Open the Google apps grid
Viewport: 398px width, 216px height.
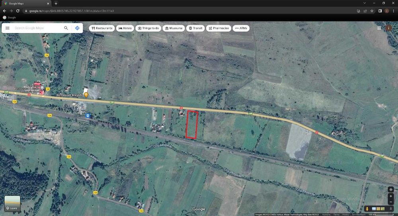(x=379, y=28)
